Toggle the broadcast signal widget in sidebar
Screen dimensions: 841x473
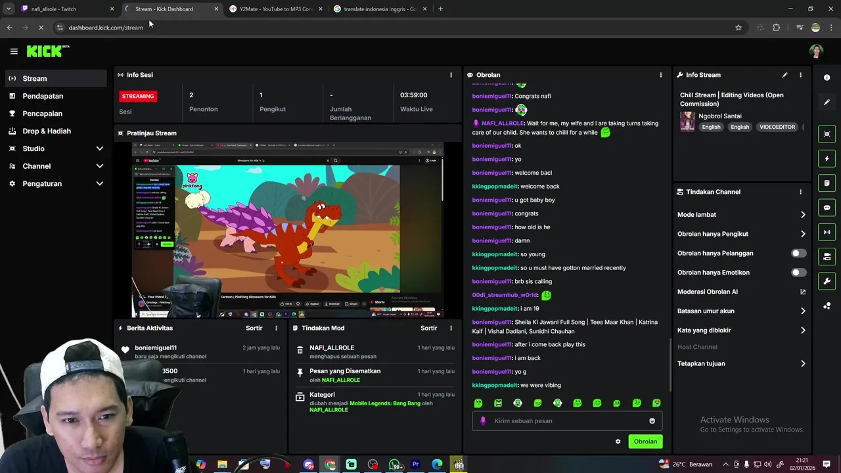pos(827,232)
